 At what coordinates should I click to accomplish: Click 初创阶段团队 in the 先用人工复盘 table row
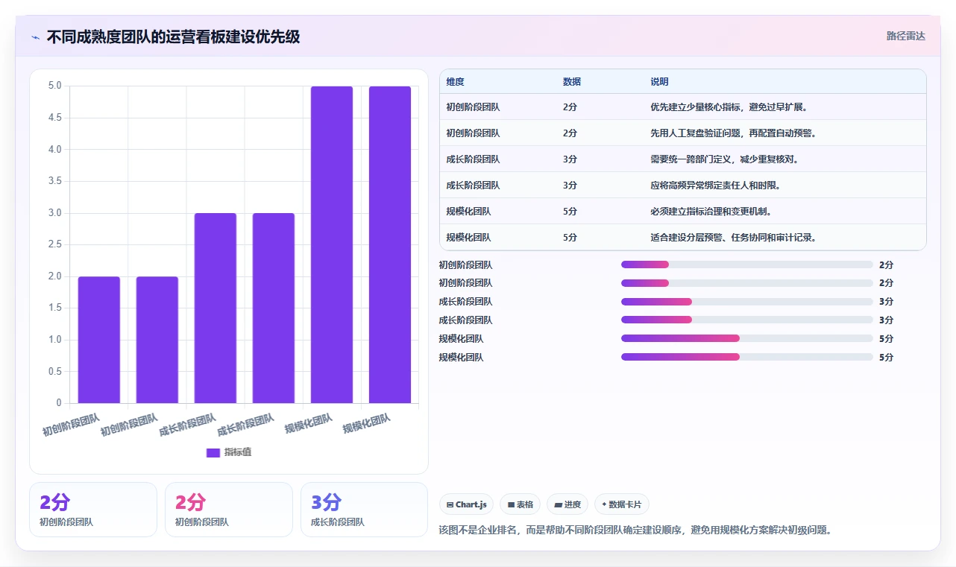point(473,133)
